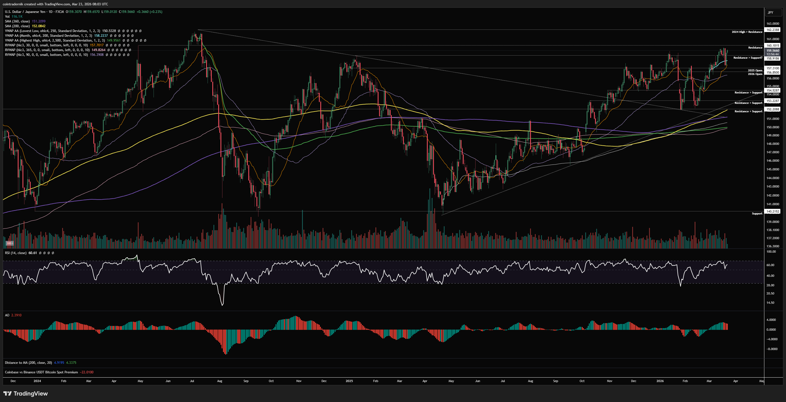
Task: Select the SMA (360, close) legend
Action: click(x=17, y=21)
